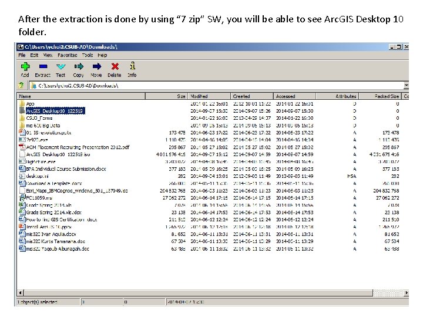Click the horizontal scrollbar right arrow
Image resolution: width=423 pixels, height=317 pixels.
tap(407, 292)
